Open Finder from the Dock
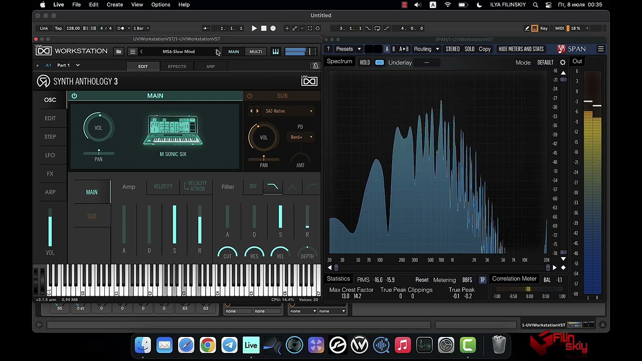The image size is (642, 361). 143,345
